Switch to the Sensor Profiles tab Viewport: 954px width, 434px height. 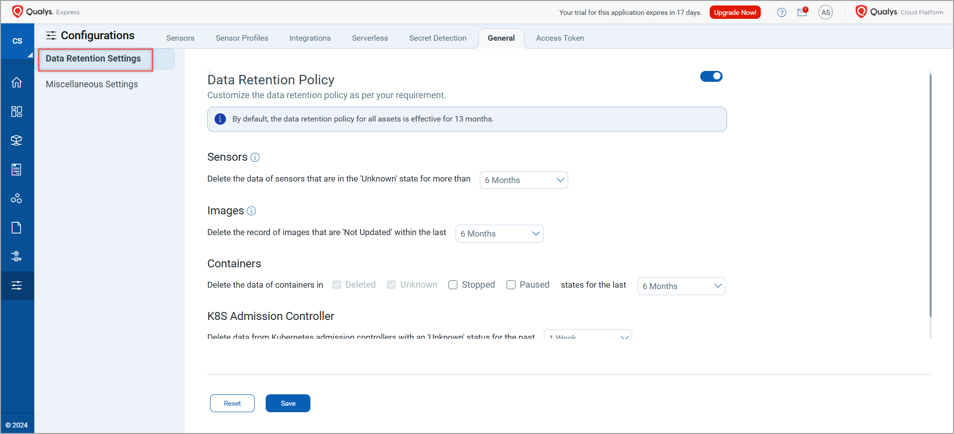pyautogui.click(x=242, y=38)
